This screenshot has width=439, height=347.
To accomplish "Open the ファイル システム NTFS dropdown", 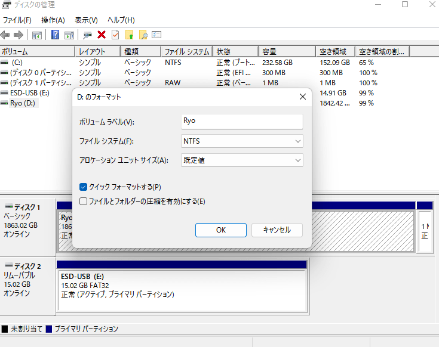I will click(242, 141).
